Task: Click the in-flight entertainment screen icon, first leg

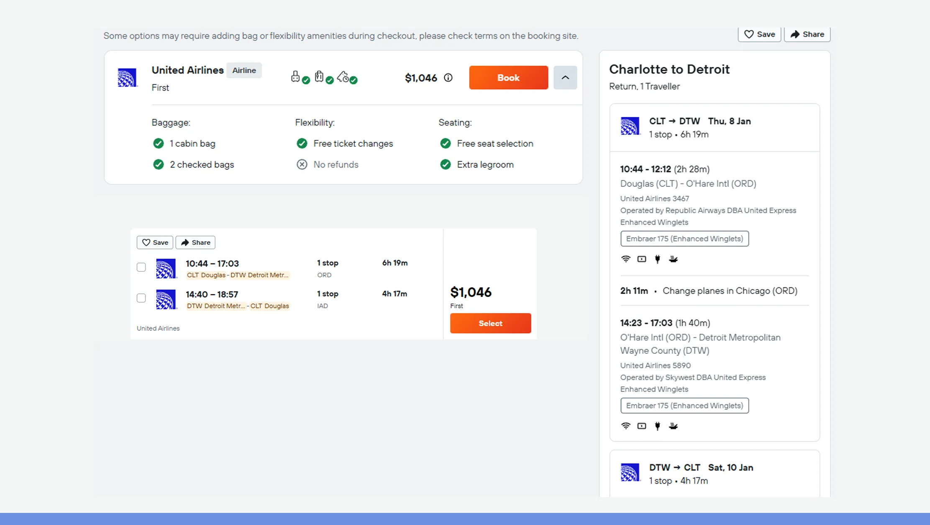Action: 641,259
